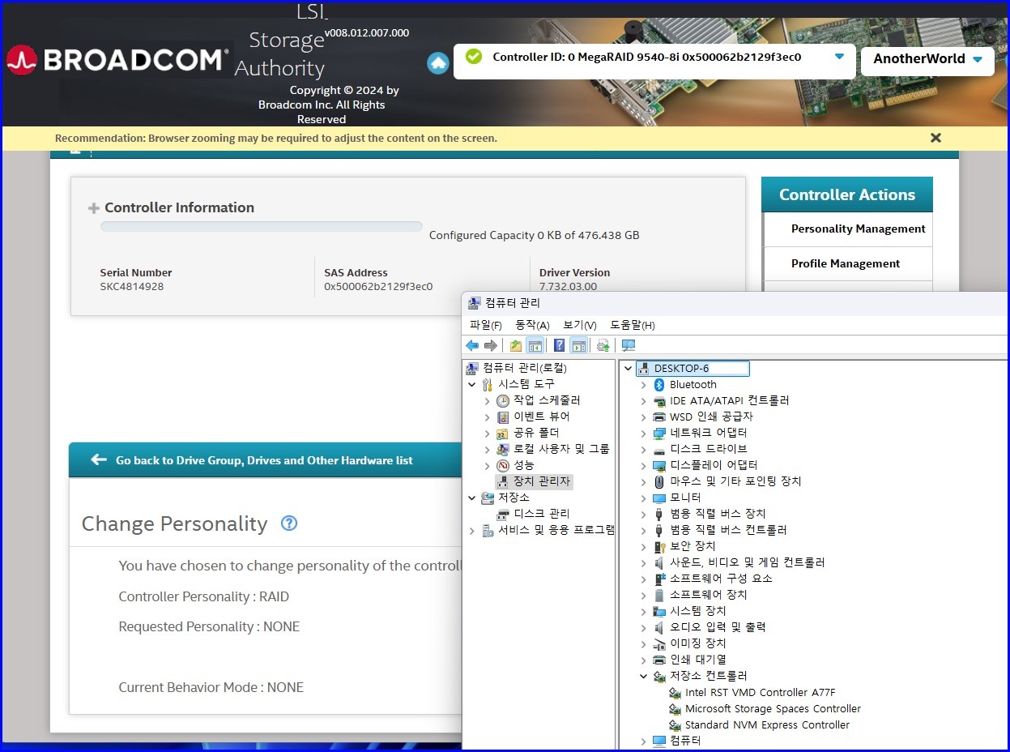This screenshot has height=752, width=1010.
Task: Click the Controller Actions panel header
Action: (x=847, y=194)
